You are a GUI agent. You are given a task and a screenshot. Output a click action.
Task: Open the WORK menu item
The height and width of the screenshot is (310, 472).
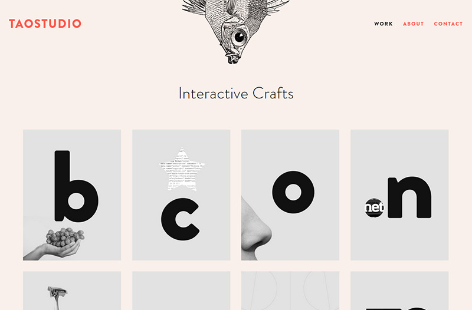coord(383,24)
